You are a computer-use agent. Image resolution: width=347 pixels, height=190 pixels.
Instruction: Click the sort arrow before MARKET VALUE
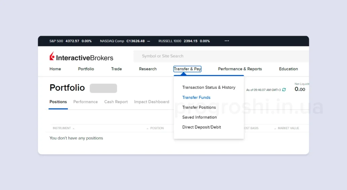pos(275,129)
